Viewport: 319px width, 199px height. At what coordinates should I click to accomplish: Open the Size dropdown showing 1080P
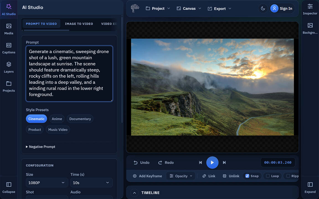point(47,182)
